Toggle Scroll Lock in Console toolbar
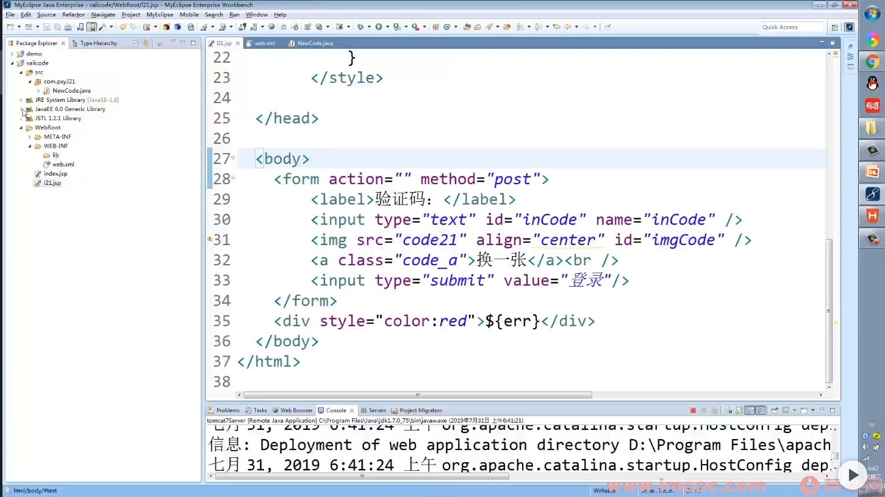The width and height of the screenshot is (885, 497). coord(739,410)
